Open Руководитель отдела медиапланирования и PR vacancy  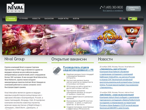[x=78, y=69]
